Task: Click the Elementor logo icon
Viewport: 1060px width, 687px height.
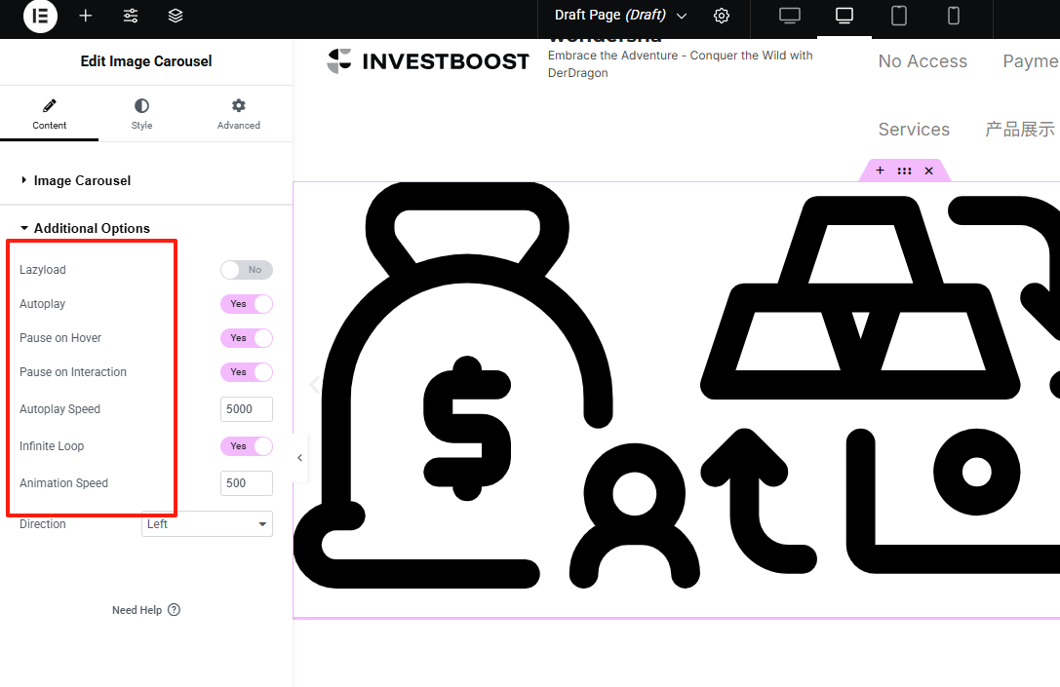Action: 40,17
